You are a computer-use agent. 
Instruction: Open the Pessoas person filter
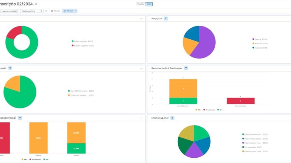pos(55,11)
